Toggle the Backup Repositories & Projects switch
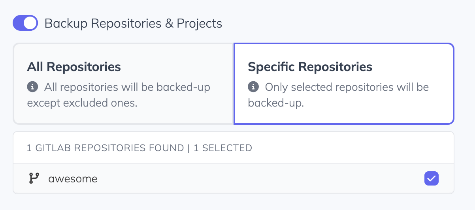 pyautogui.click(x=25, y=23)
